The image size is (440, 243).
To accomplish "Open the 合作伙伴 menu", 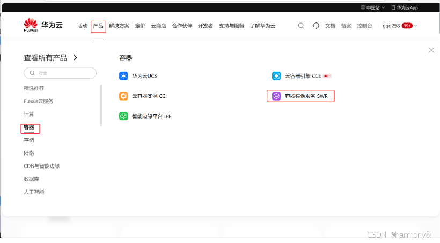I will point(182,26).
